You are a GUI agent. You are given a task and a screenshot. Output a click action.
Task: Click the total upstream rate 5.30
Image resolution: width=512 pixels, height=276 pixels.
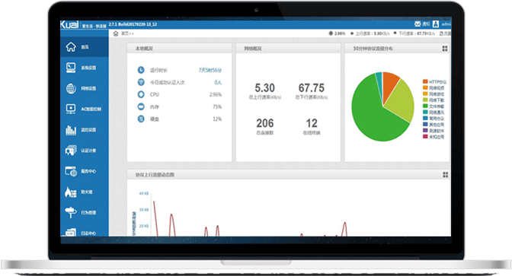click(x=265, y=88)
